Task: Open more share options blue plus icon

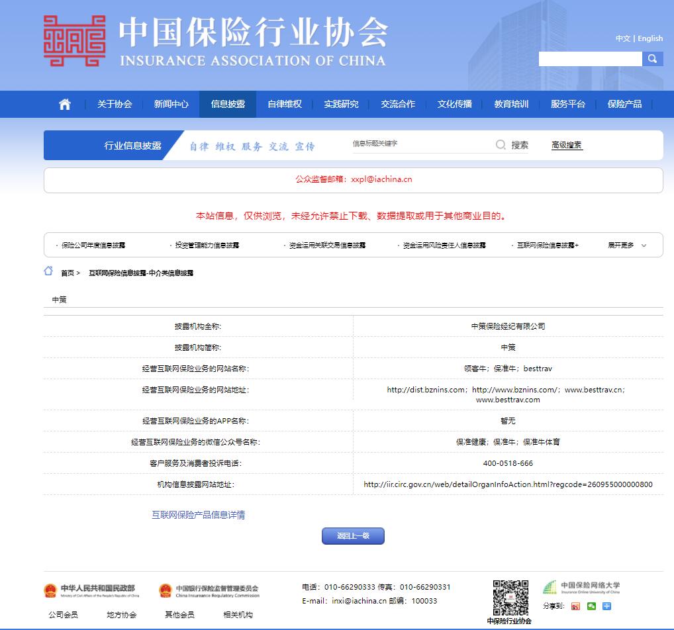Action: (x=607, y=606)
